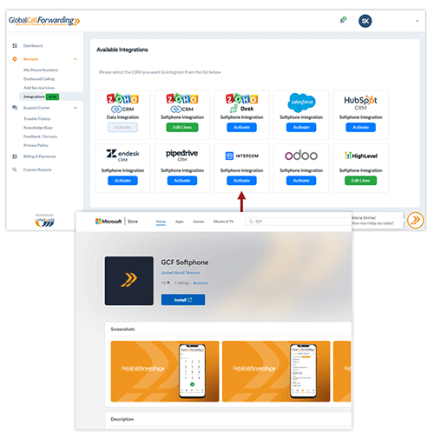This screenshot has width=434, height=439.
Task: Activate Pipedrive integration
Action: click(x=182, y=181)
